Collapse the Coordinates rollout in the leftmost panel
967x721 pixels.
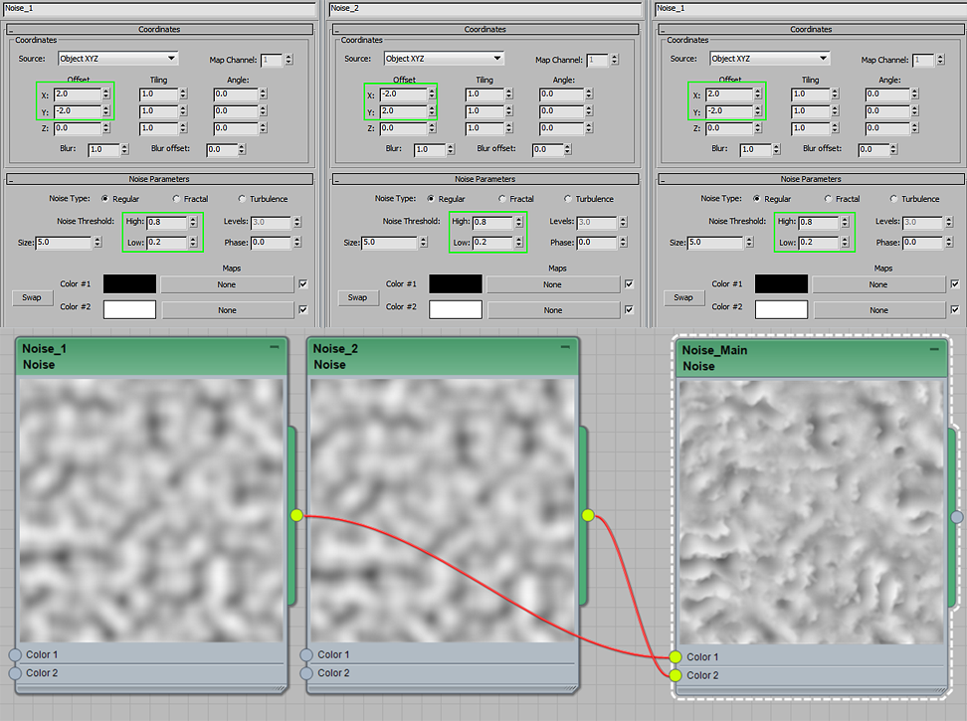pos(10,30)
